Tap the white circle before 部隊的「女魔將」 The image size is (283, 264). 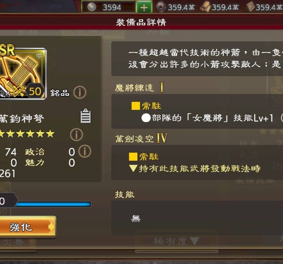click(146, 118)
